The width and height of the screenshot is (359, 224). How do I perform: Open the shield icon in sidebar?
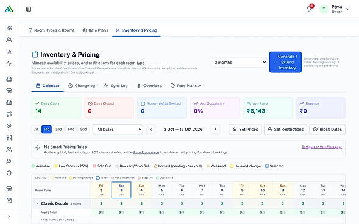(9, 173)
